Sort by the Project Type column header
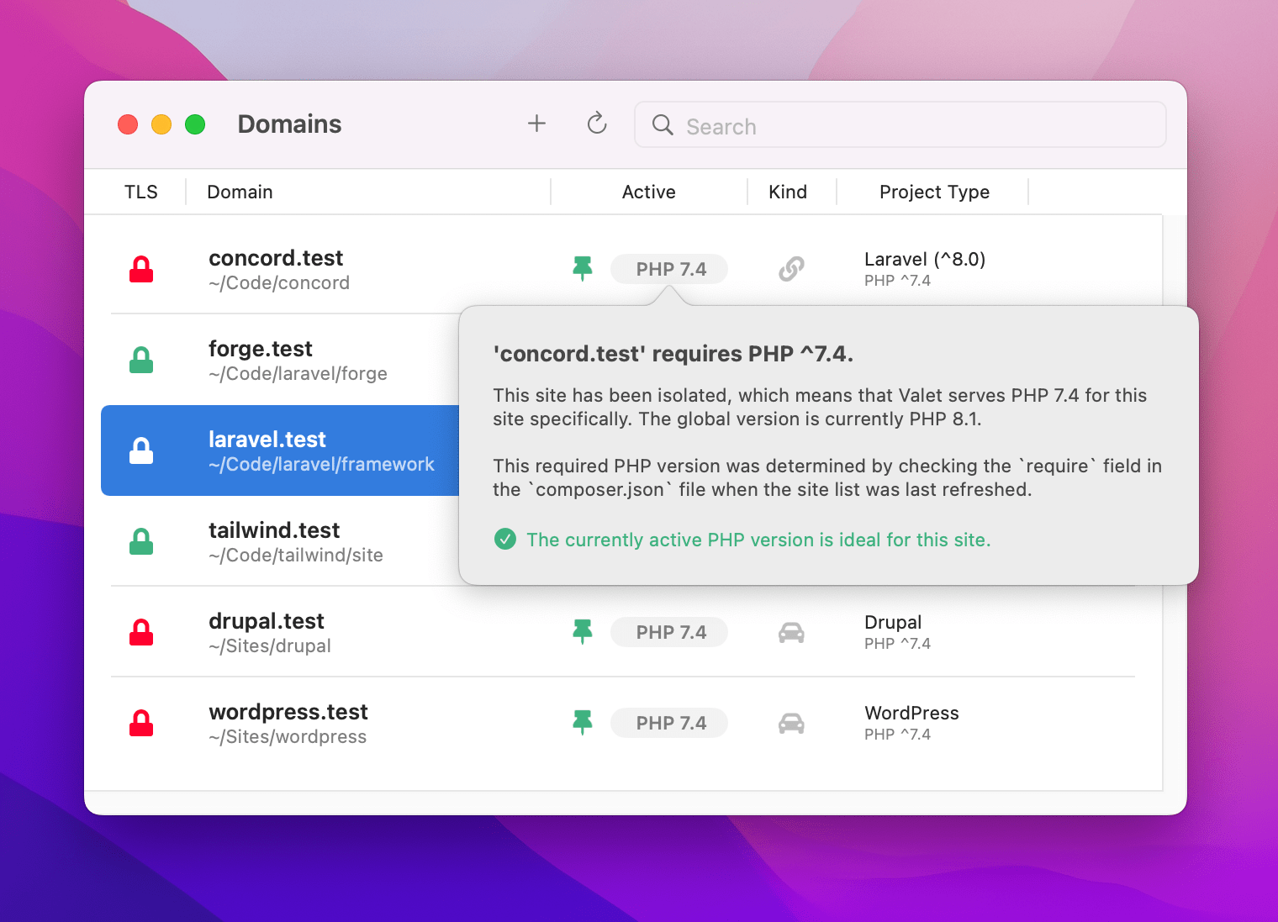This screenshot has width=1278, height=922. pos(934,192)
